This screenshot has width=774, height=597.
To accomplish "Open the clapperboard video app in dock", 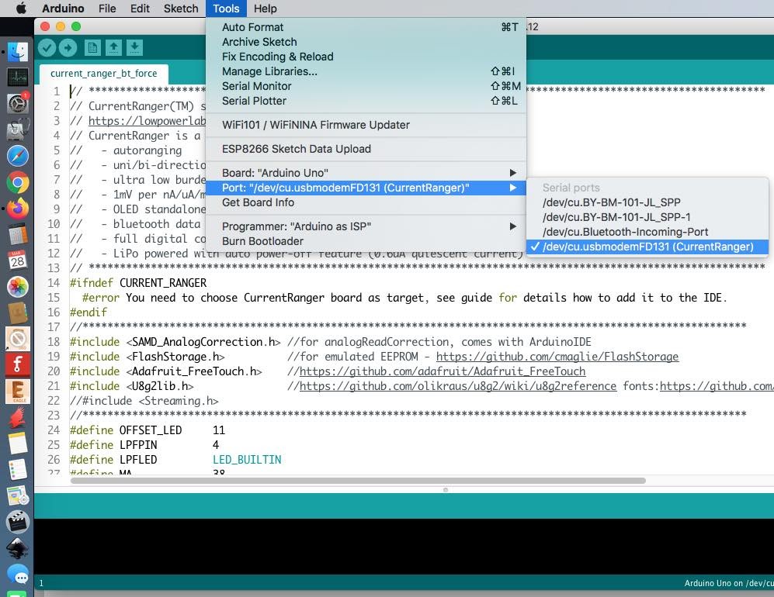I will [18, 522].
